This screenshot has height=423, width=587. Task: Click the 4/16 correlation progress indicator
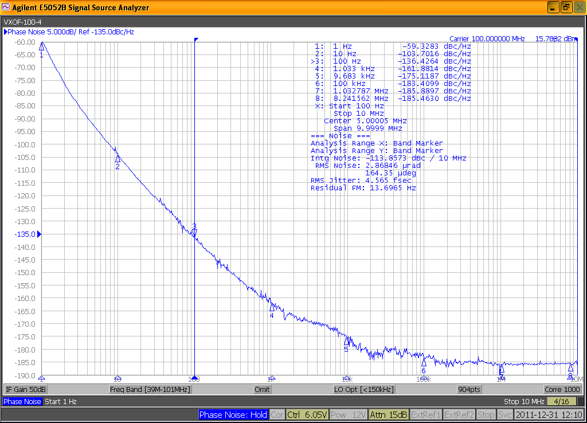[x=561, y=401]
